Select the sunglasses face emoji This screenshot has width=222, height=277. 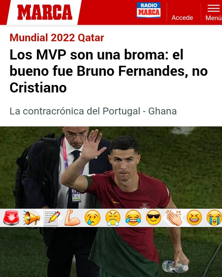[x=154, y=218]
